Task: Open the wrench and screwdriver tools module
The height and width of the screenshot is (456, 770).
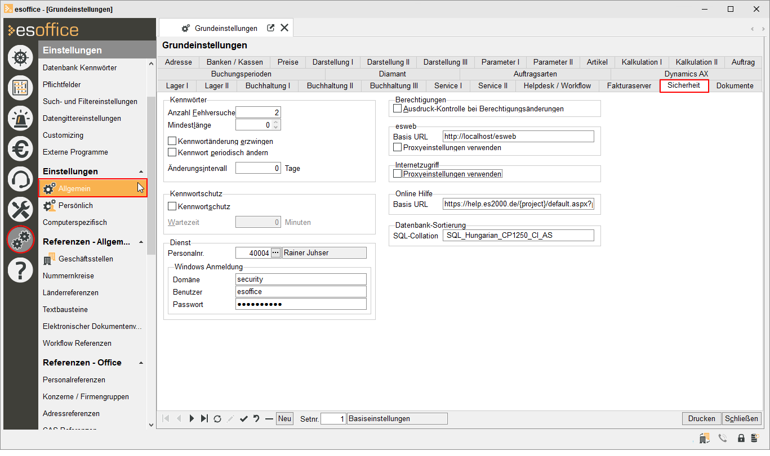Action: coord(20,209)
